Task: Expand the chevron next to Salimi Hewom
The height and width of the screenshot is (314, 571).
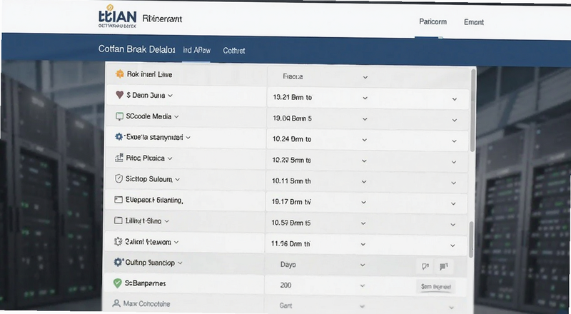Action: (x=176, y=242)
